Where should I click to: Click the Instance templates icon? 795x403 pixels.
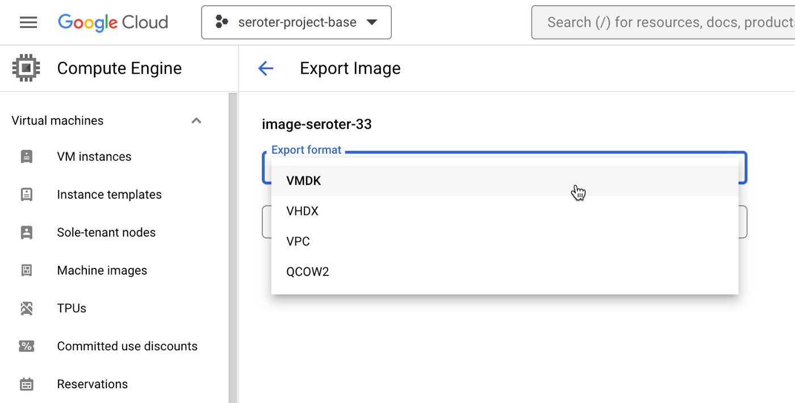[x=27, y=195]
